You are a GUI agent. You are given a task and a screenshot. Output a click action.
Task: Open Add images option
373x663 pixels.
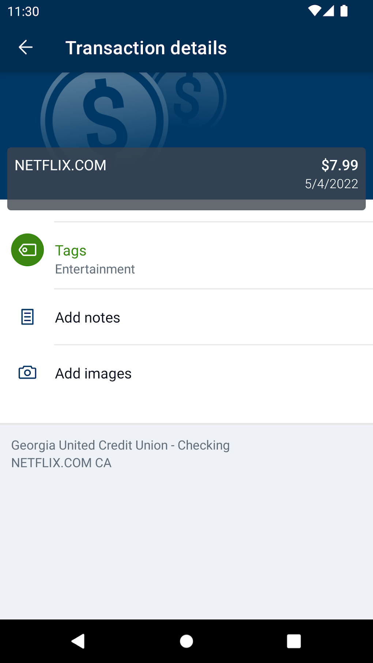[x=93, y=373]
